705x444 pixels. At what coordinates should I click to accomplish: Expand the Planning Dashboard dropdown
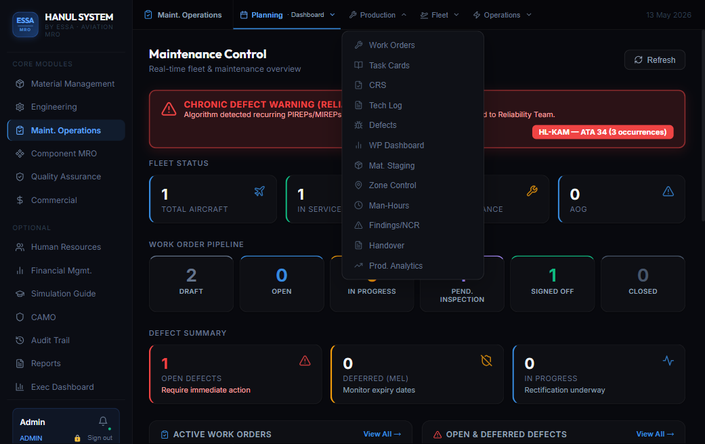pos(287,15)
